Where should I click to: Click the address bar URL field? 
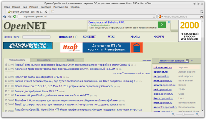tap(87, 16)
